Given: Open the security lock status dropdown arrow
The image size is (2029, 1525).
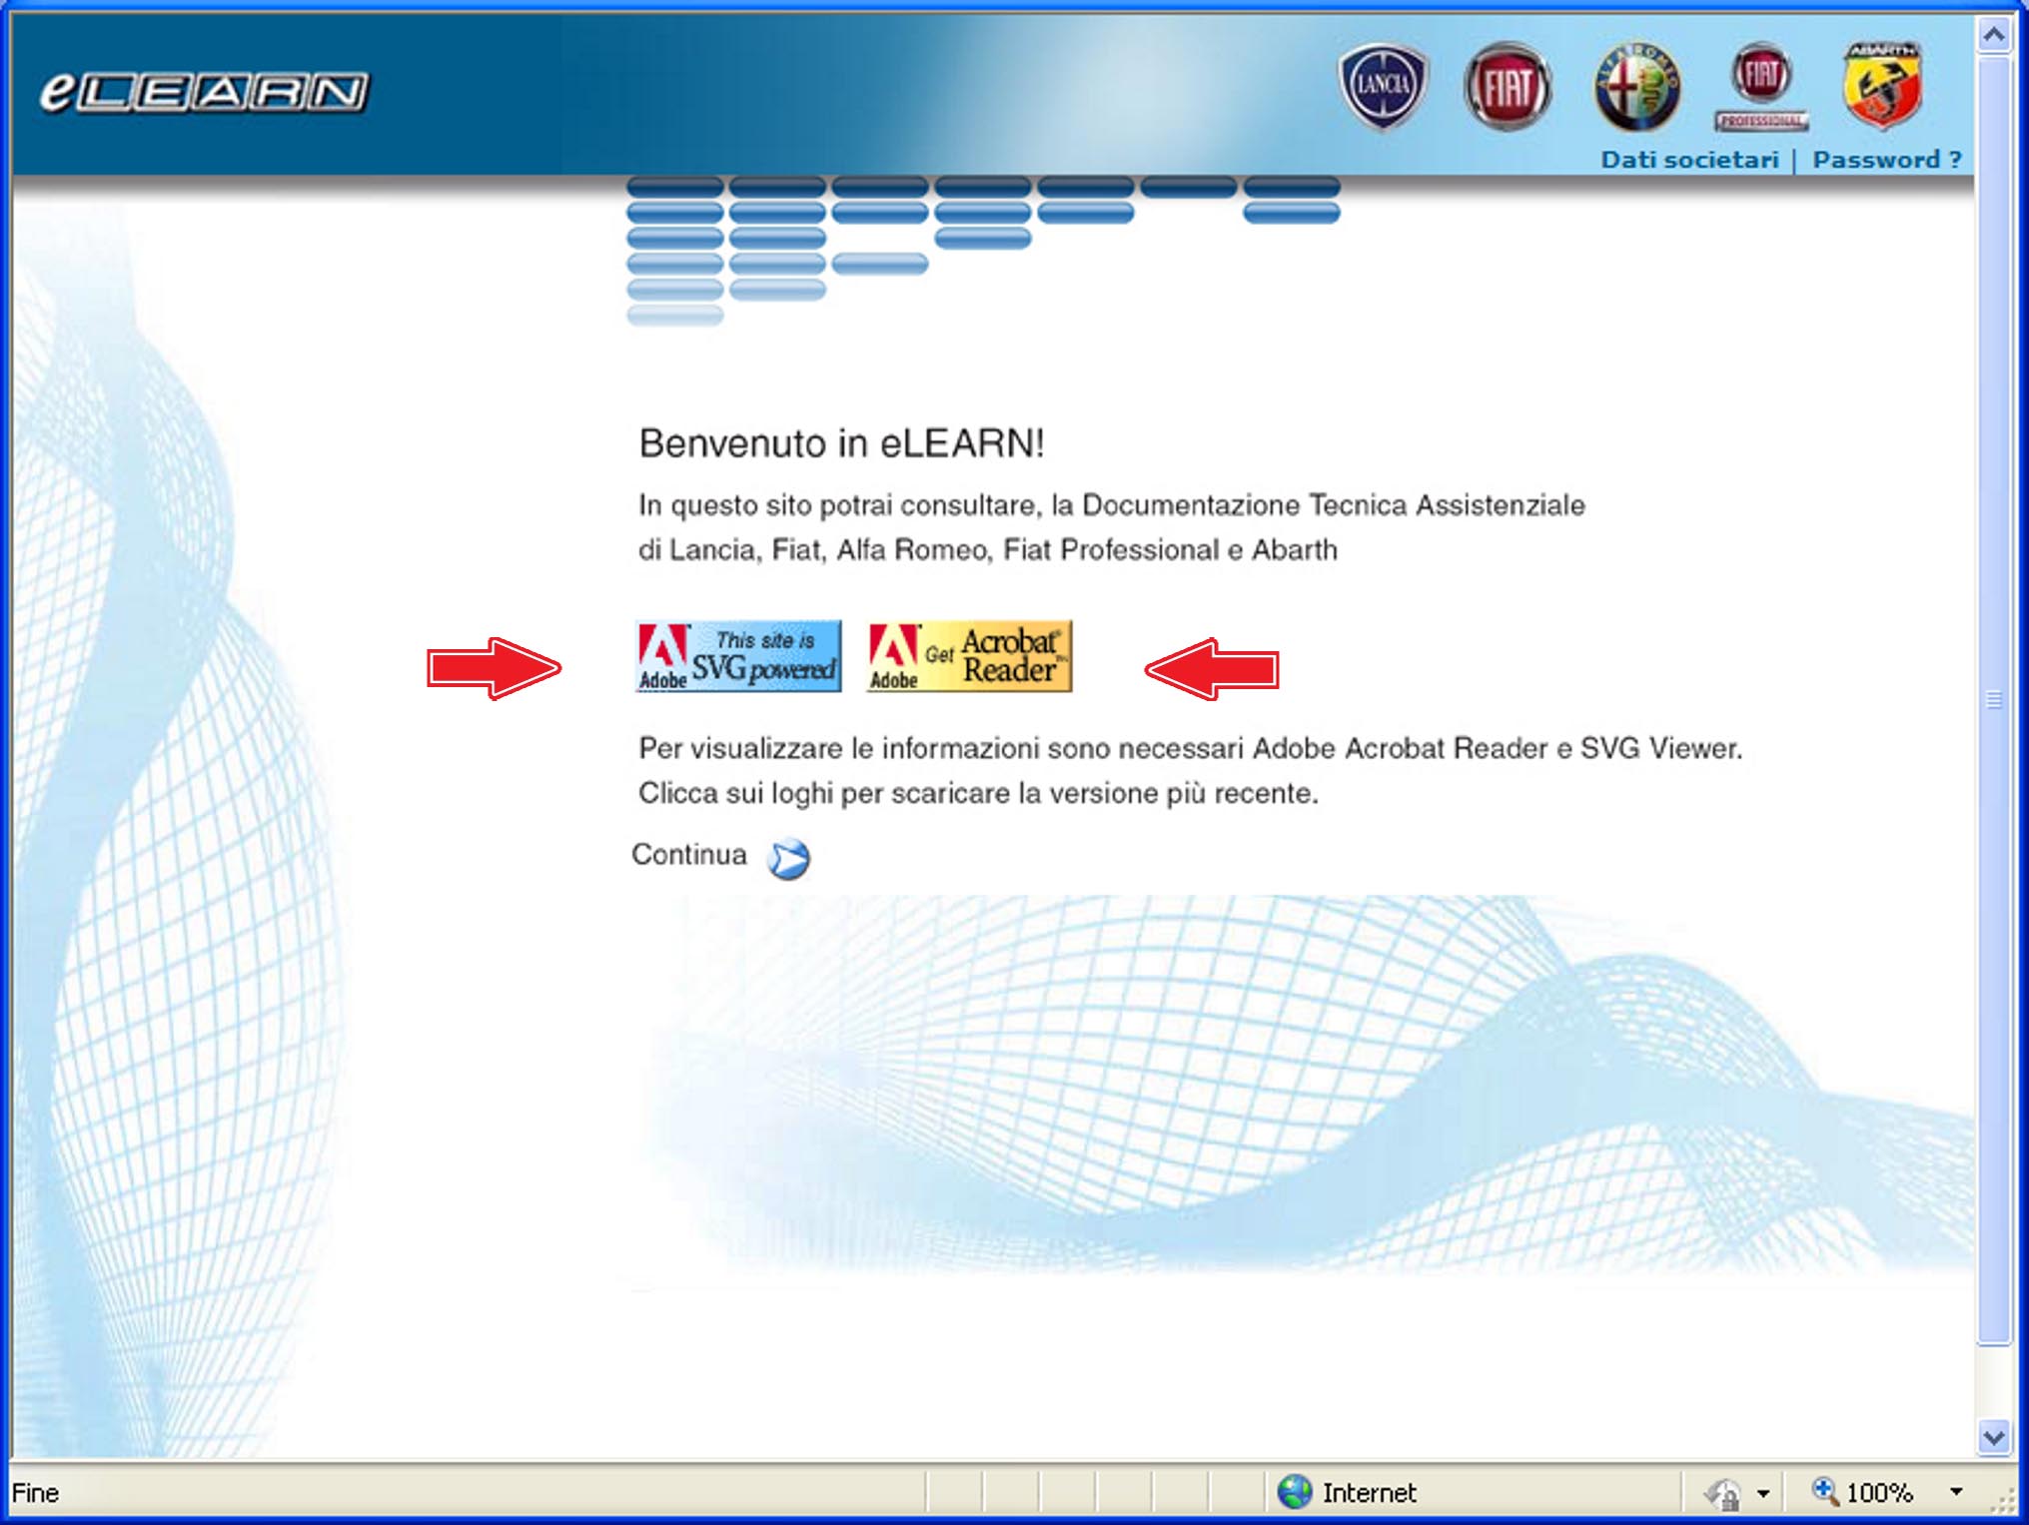Looking at the screenshot, I should click(x=1763, y=1494).
